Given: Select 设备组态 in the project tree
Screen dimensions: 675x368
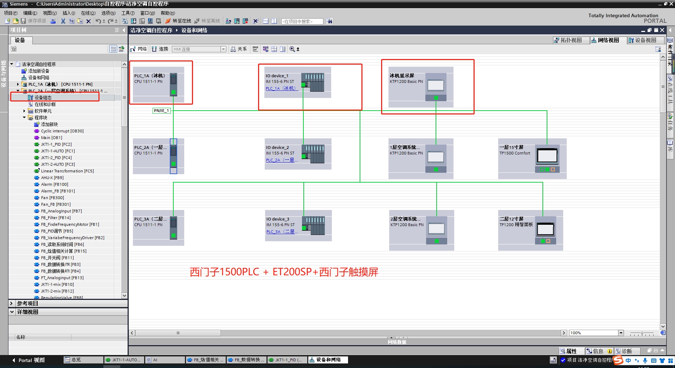Looking at the screenshot, I should tap(43, 98).
